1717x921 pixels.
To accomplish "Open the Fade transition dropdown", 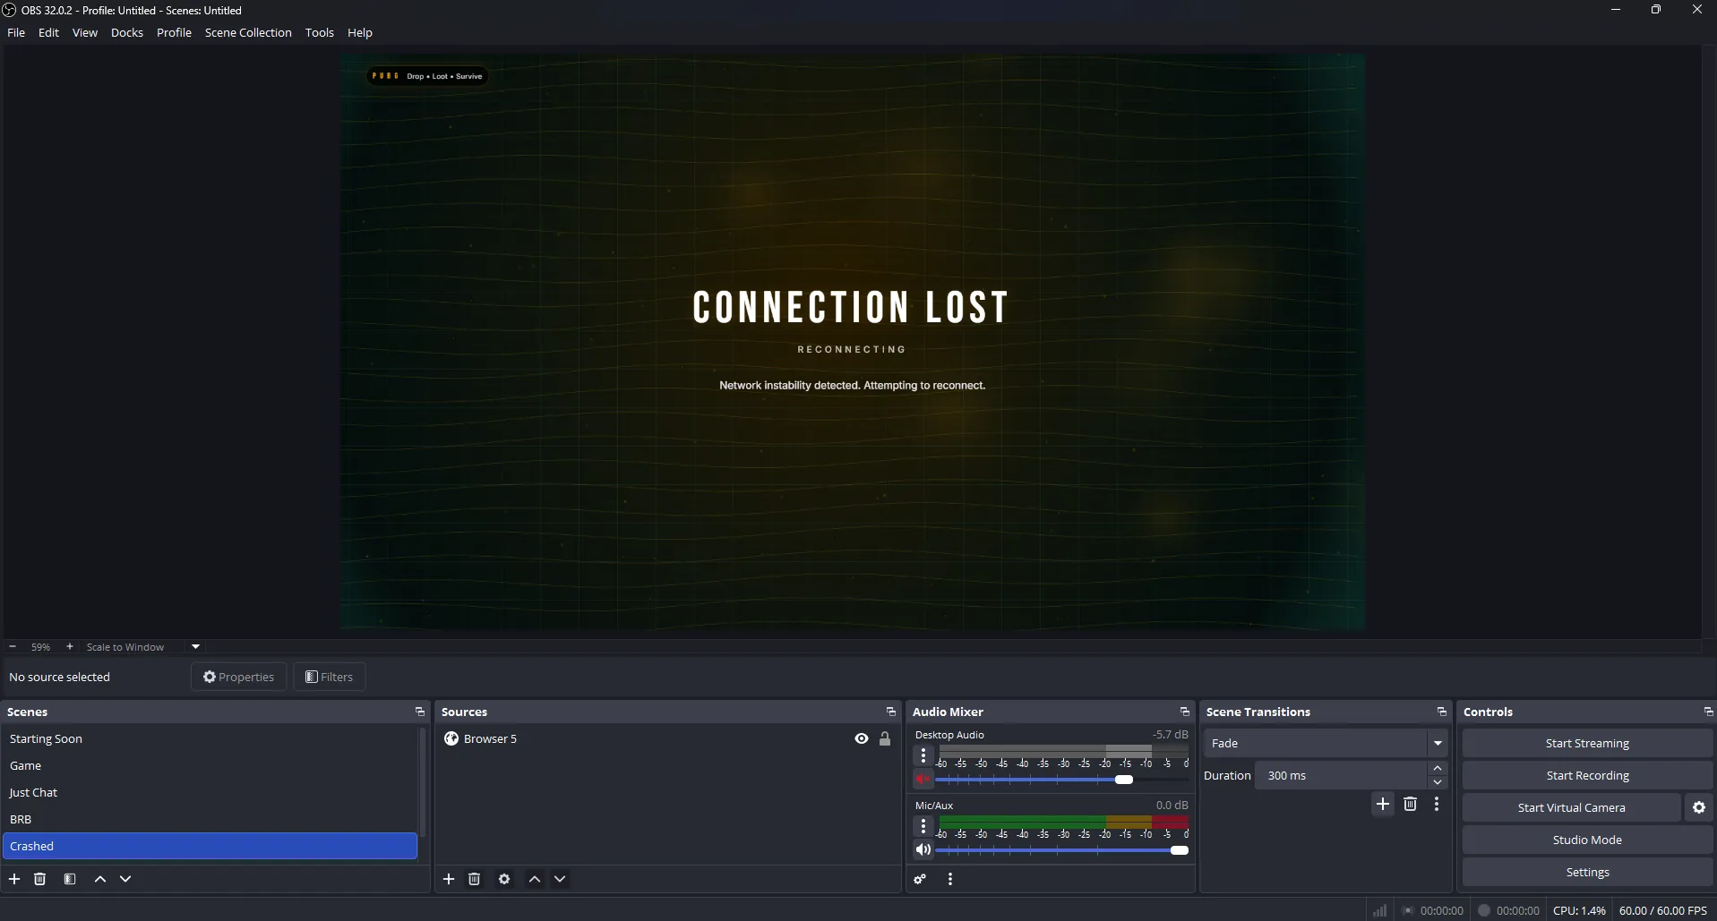I will tap(1437, 743).
